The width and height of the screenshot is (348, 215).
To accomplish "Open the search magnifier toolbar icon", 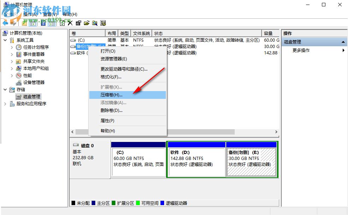I will point(95,23).
